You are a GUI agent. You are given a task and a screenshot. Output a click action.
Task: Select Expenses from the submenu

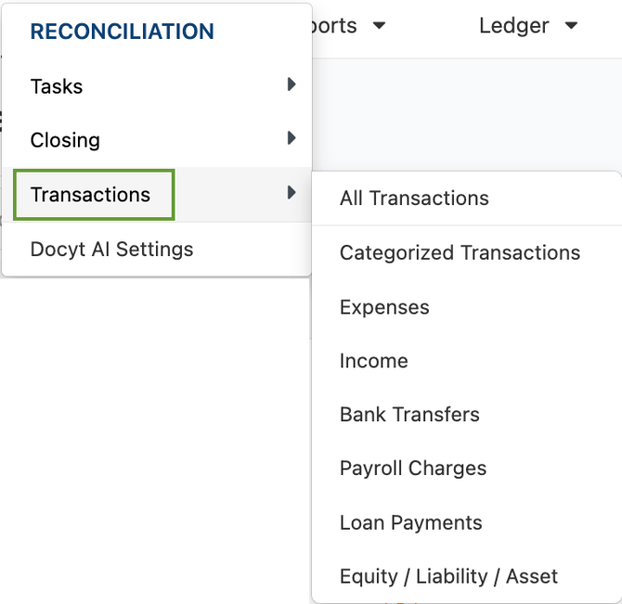pyautogui.click(x=384, y=307)
